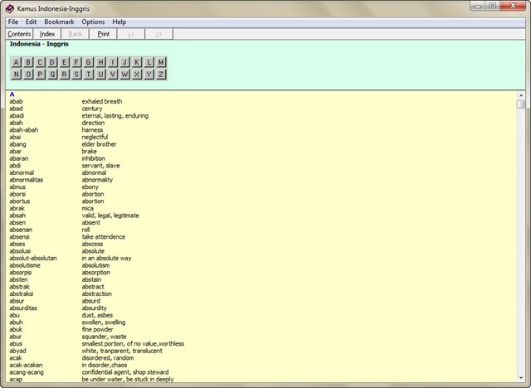Click the entry 'acak-acakan'
The height and width of the screenshot is (388, 531).
[26, 365]
